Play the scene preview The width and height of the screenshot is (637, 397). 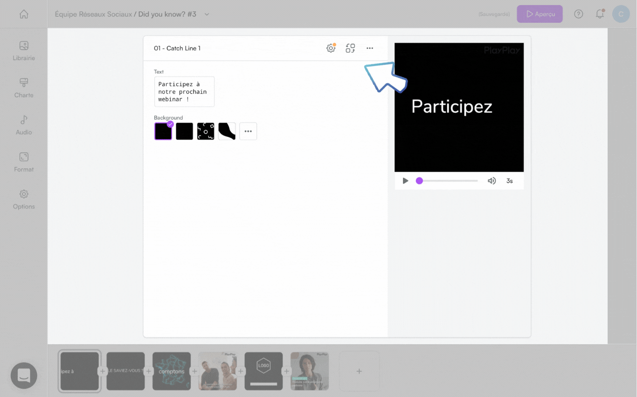tap(405, 181)
